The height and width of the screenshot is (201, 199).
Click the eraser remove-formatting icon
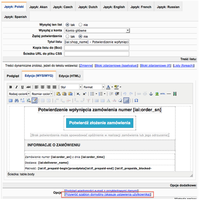coord(120,101)
